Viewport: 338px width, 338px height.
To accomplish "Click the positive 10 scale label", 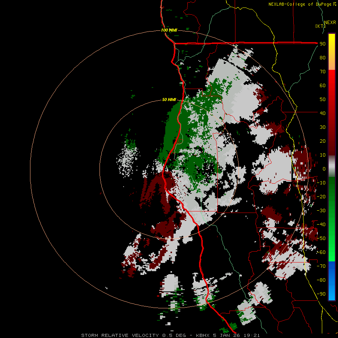I will (323, 155).
